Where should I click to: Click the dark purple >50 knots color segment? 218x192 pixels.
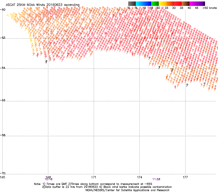coord(204,4)
